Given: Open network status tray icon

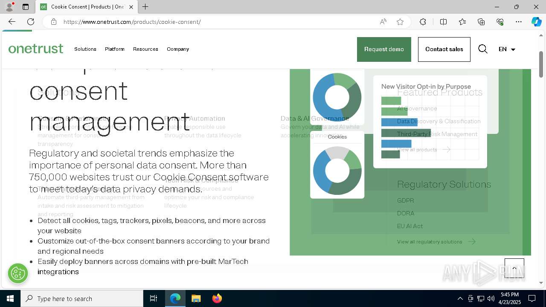Looking at the screenshot, I should [x=481, y=298].
